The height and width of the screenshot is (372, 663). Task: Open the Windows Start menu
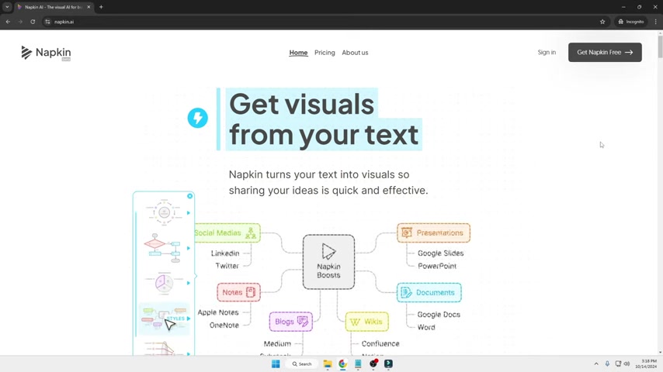[x=276, y=364]
